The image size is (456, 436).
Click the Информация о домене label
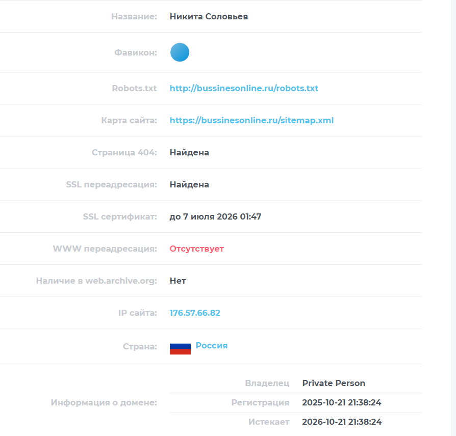(104, 403)
